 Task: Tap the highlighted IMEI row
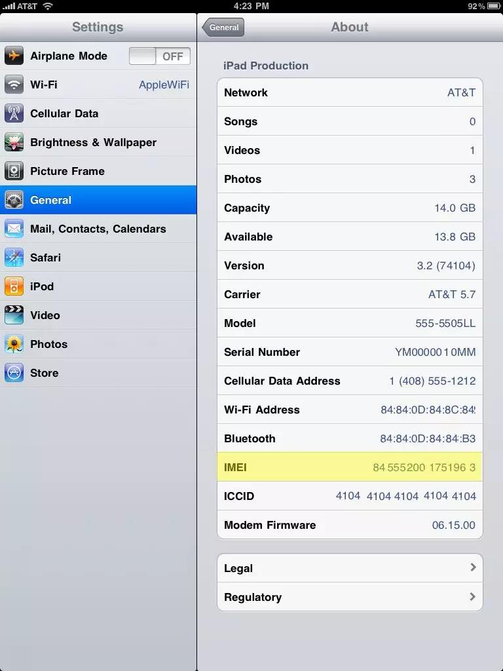pyautogui.click(x=350, y=467)
